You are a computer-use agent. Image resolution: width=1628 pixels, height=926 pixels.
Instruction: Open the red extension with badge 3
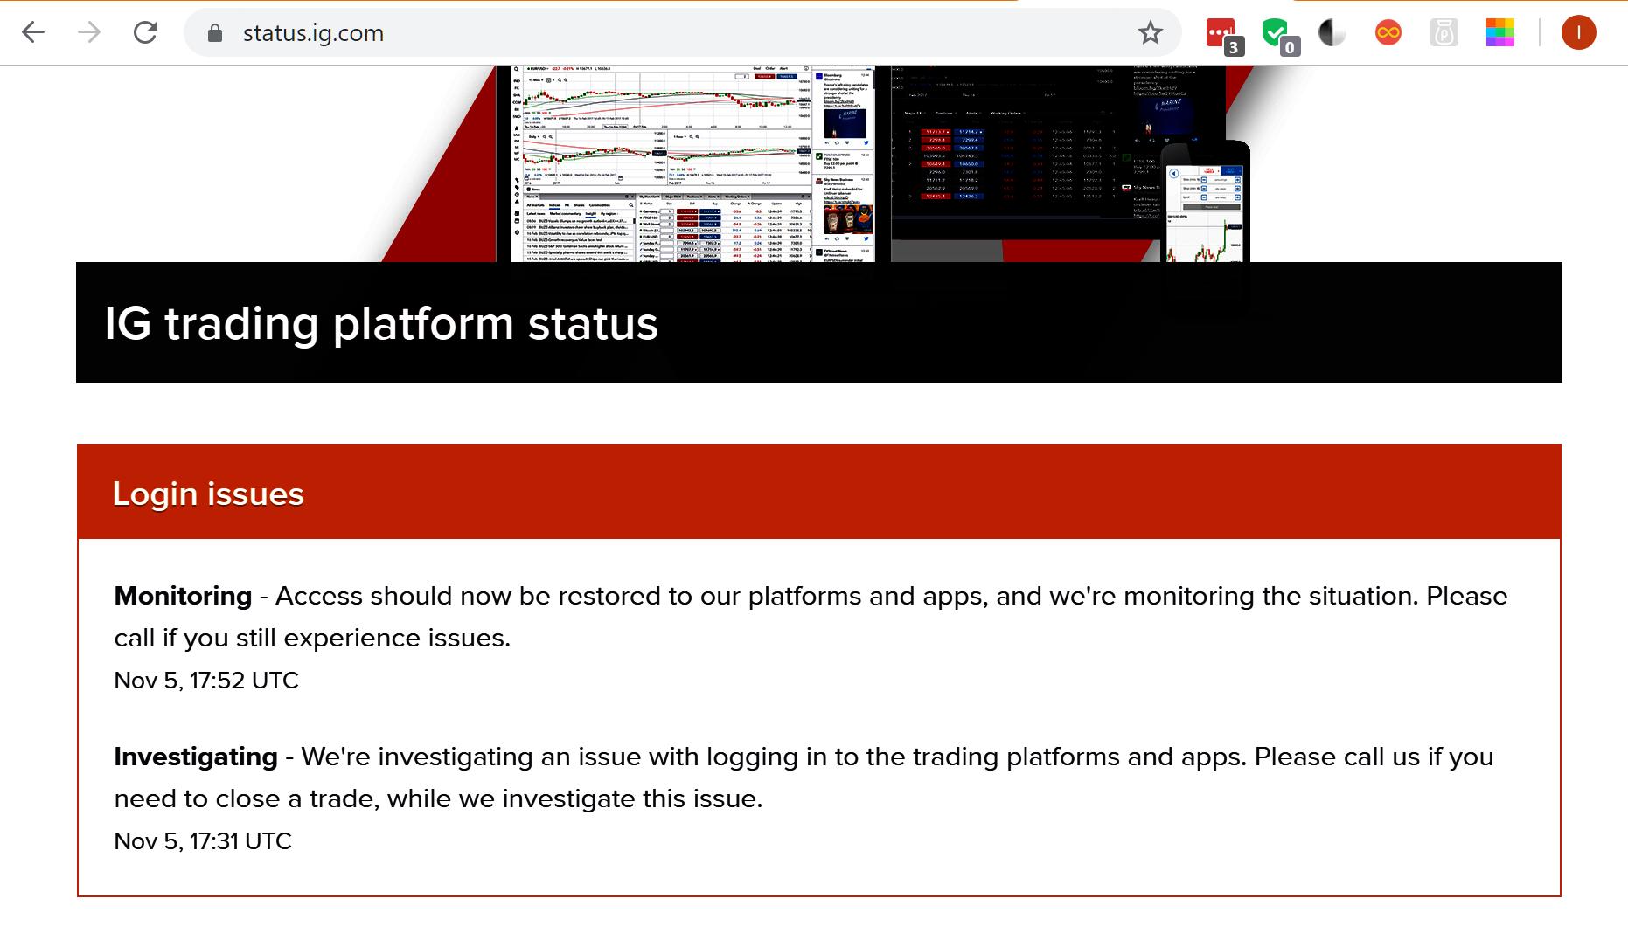coord(1222,35)
